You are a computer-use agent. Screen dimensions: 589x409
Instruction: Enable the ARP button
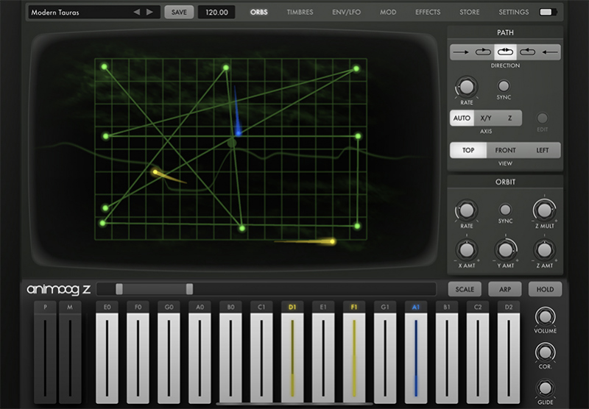pos(505,289)
